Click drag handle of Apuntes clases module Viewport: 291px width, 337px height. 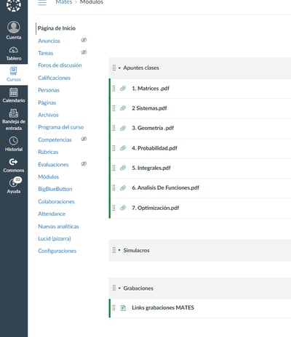(x=114, y=68)
